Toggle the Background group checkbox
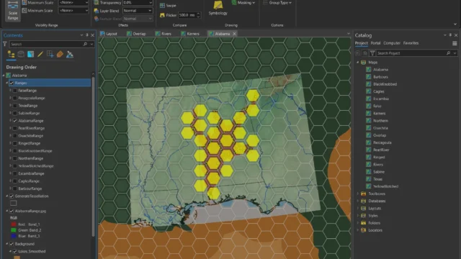The height and width of the screenshot is (259, 461). point(12,244)
